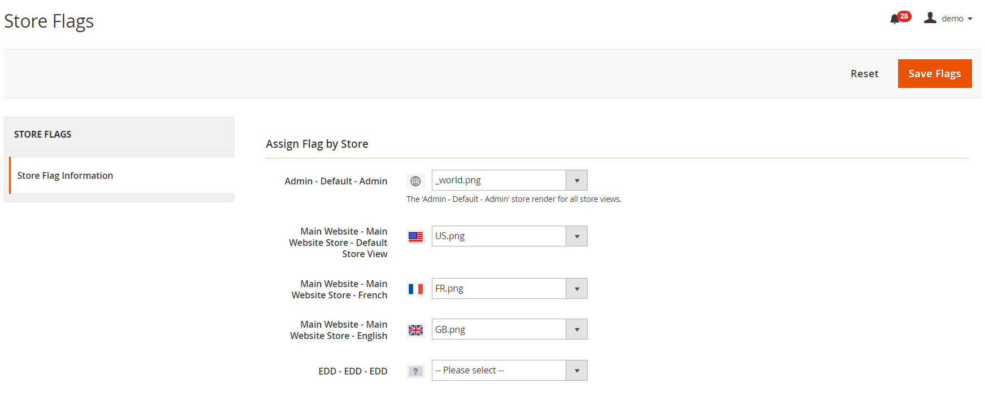Image resolution: width=985 pixels, height=401 pixels.
Task: Expand the demo account menu
Action: [957, 19]
